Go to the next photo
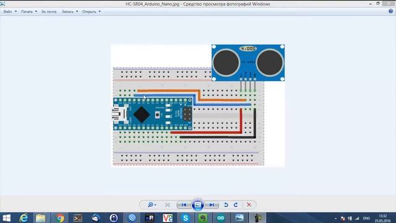Image resolution: width=396 pixels, height=223 pixels. point(212,205)
